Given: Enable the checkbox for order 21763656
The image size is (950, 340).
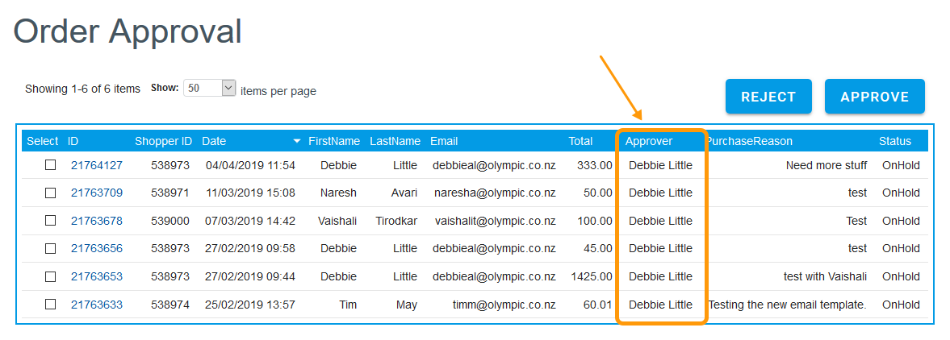Looking at the screenshot, I should click(50, 248).
